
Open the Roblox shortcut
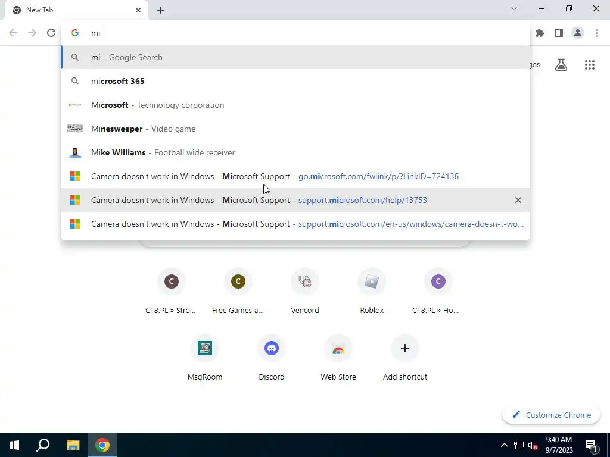[x=372, y=290]
